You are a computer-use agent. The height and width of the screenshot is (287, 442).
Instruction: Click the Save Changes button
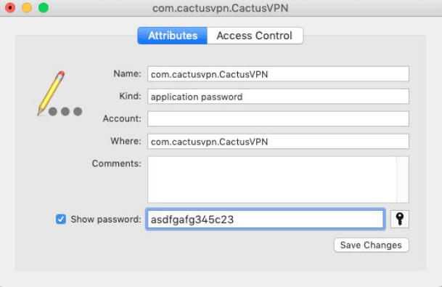(x=372, y=246)
